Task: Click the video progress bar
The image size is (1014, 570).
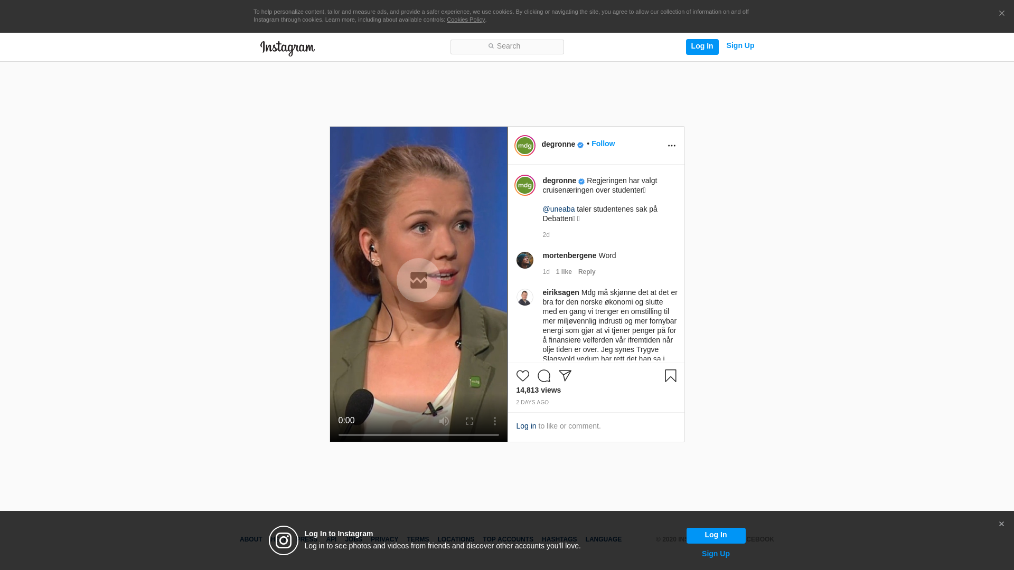Action: coord(419,435)
